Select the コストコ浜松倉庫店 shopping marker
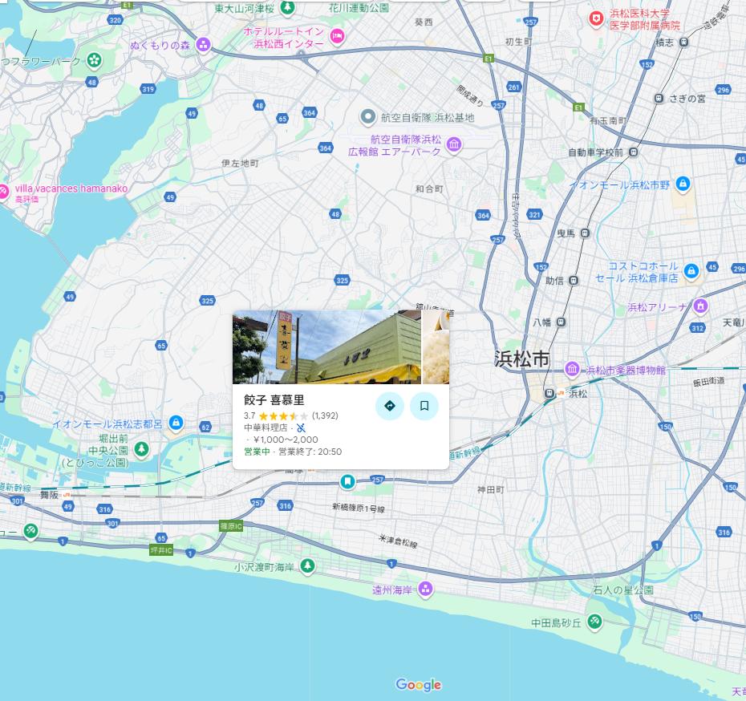The image size is (746, 701). tap(691, 272)
